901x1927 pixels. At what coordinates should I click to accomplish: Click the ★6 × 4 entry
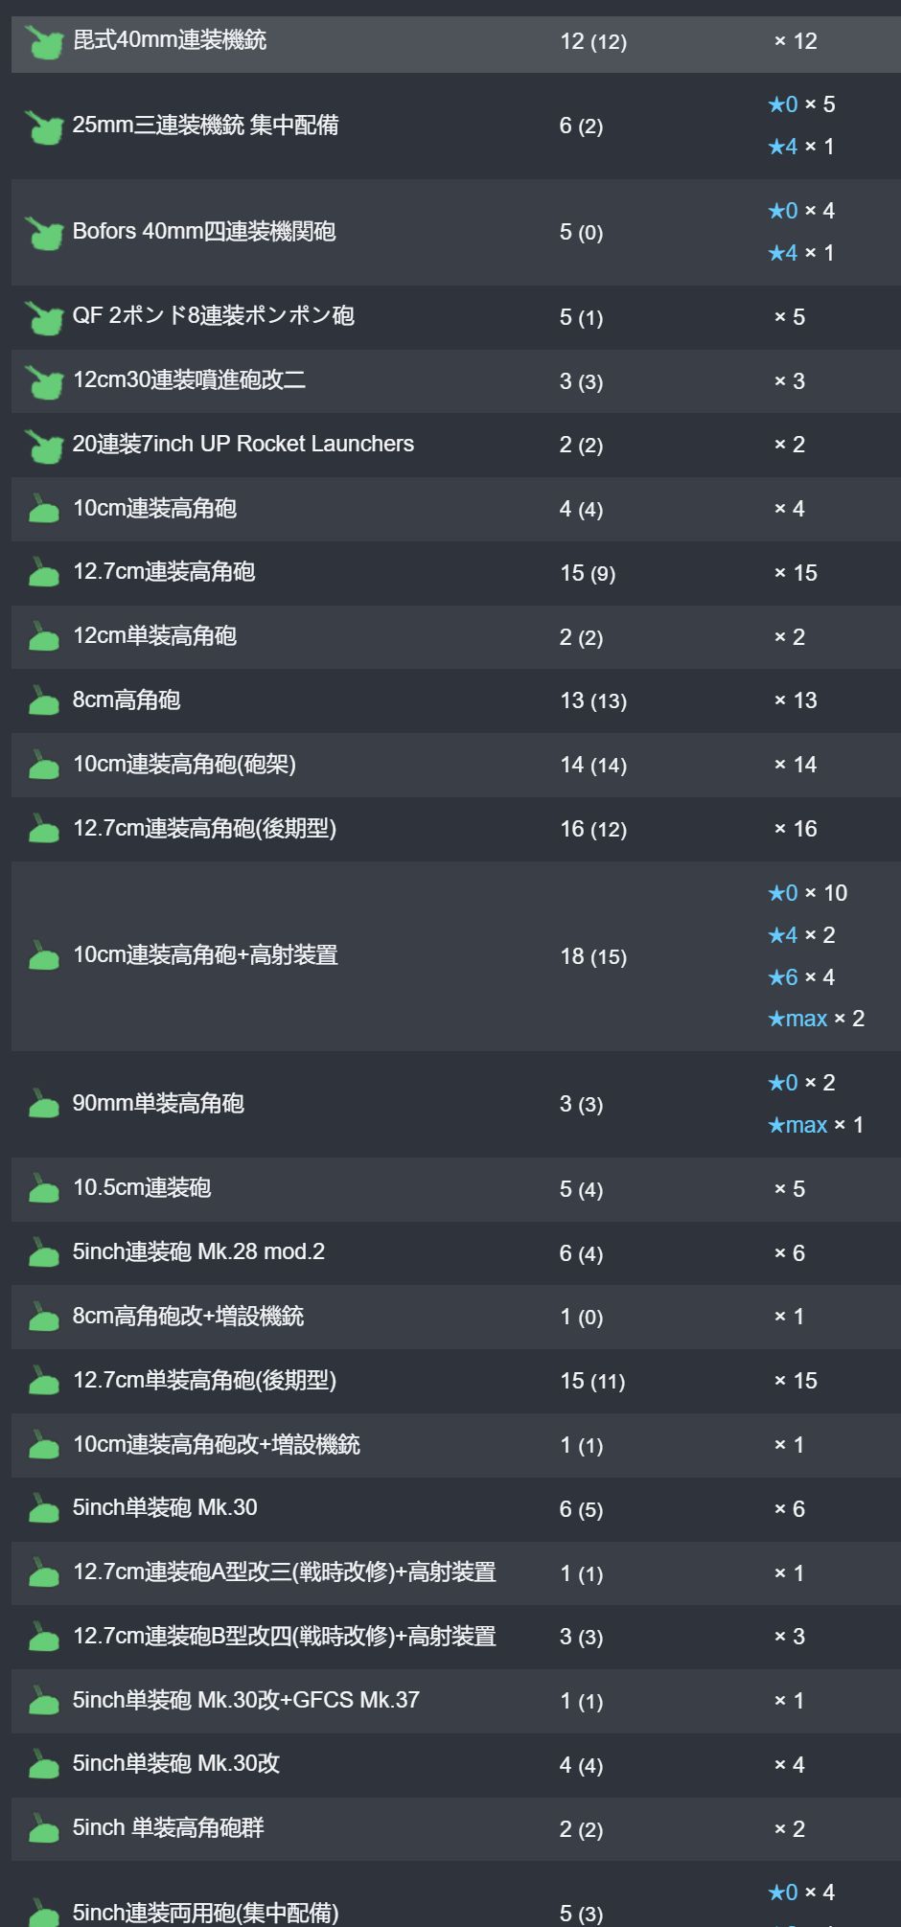(801, 977)
